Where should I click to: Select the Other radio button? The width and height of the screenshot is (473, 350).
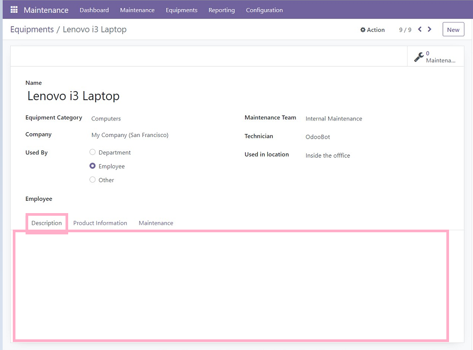click(x=93, y=180)
